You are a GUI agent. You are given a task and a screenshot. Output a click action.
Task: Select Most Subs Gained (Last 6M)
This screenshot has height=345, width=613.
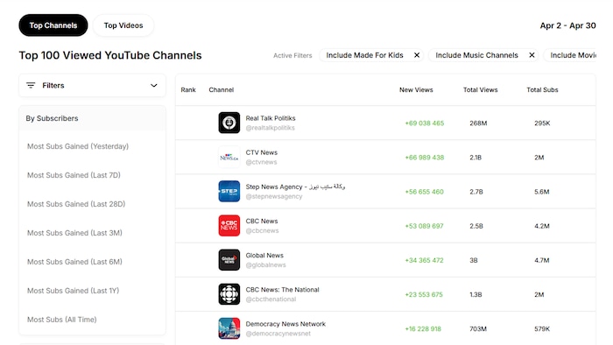74,262
